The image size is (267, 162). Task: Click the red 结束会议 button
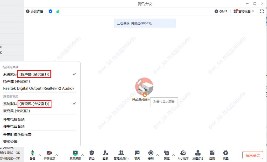click(x=253, y=155)
